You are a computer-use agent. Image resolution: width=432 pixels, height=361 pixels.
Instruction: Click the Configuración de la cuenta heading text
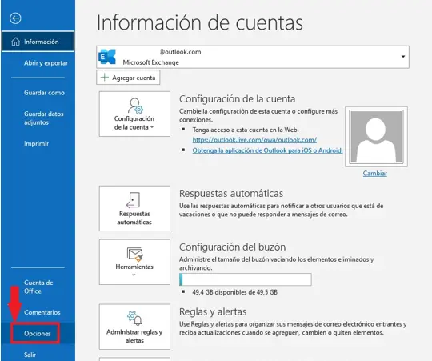237,98
